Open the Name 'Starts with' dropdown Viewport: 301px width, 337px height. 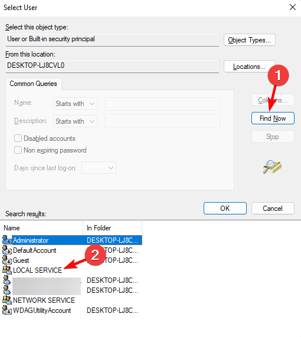(x=75, y=104)
